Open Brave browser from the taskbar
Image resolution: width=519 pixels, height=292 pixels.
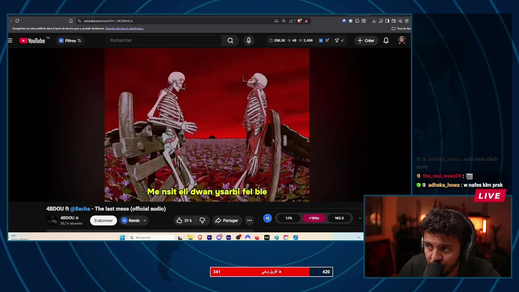200,238
